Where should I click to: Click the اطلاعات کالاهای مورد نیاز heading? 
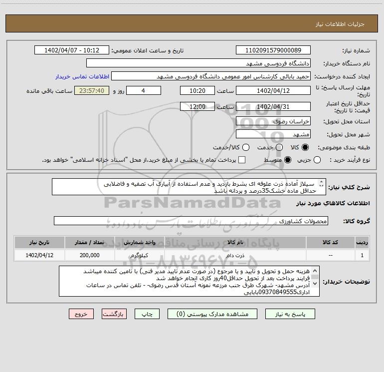[333, 203]
